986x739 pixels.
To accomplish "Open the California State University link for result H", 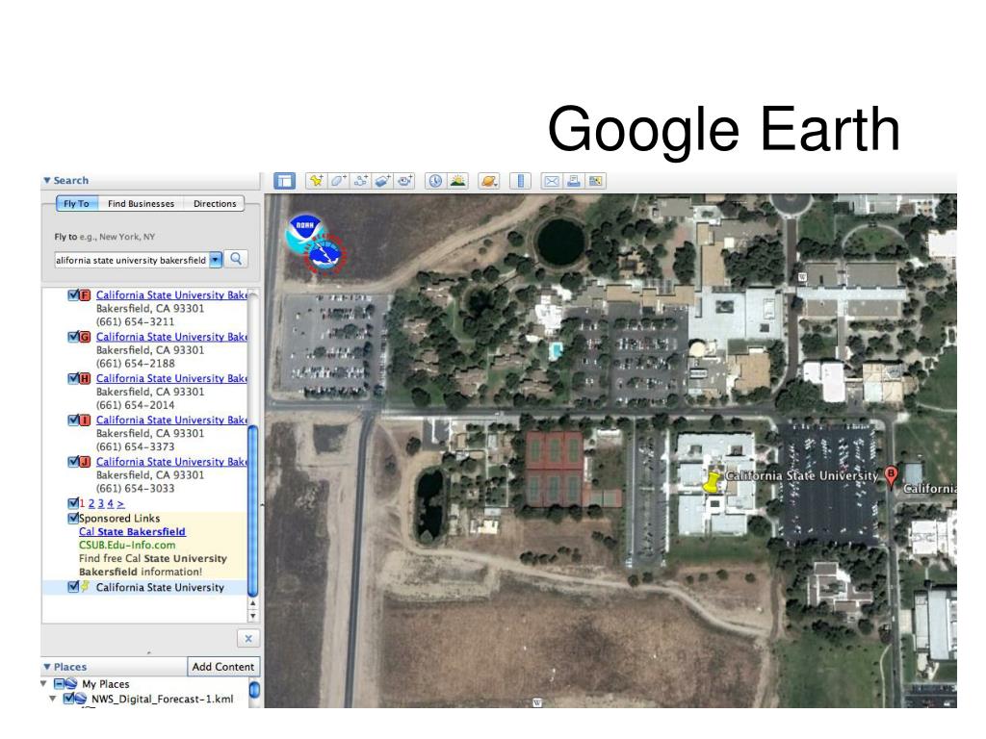I will coord(171,378).
